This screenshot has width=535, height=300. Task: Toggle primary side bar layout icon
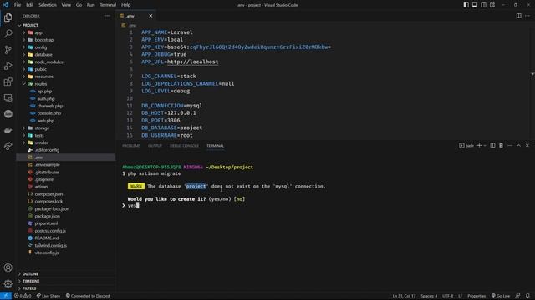[x=466, y=5]
